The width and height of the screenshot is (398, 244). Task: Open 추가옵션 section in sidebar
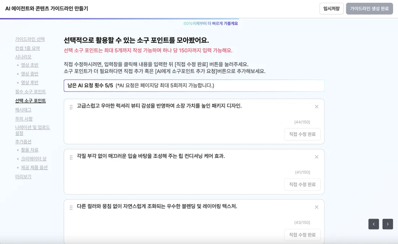(x=23, y=142)
